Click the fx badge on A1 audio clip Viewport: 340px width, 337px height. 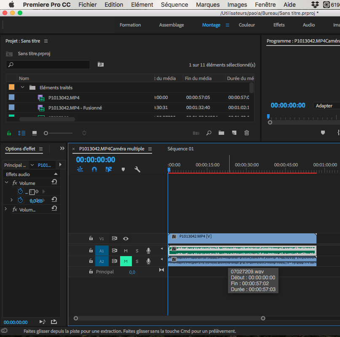[174, 249]
